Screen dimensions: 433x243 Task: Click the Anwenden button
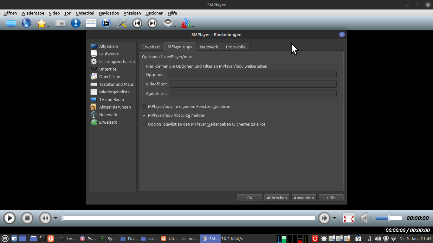(304, 198)
